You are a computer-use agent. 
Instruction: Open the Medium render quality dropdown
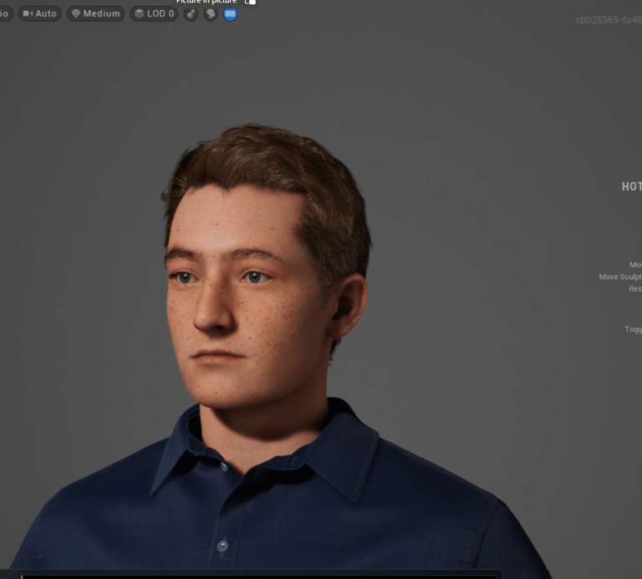pos(96,14)
